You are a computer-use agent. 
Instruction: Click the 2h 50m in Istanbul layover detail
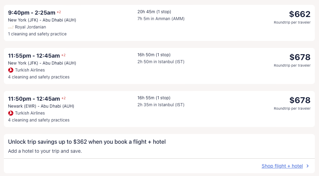pyautogui.click(x=161, y=62)
